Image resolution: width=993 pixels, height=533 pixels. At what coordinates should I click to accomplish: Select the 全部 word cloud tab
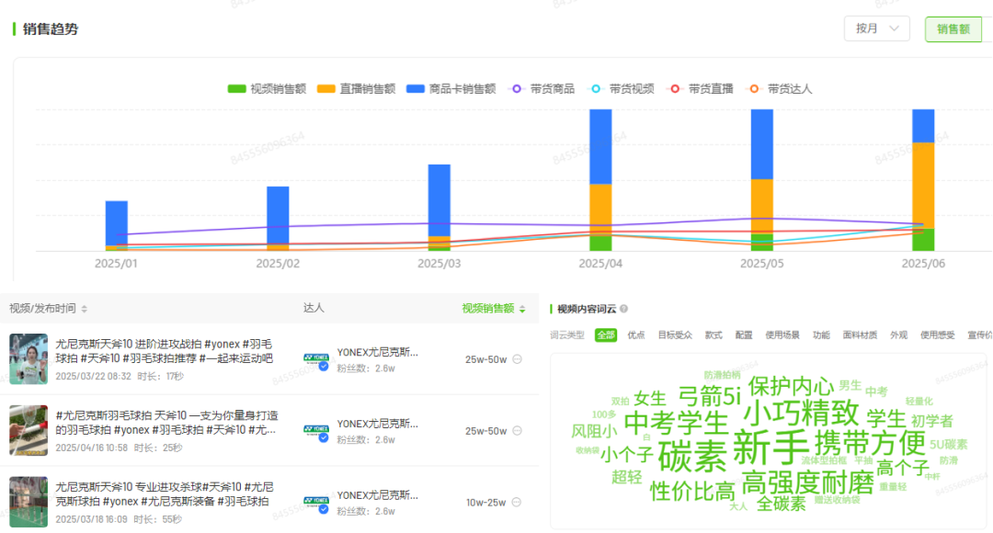click(x=606, y=335)
